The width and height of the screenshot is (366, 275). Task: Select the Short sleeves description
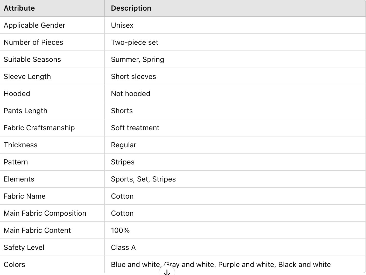click(133, 77)
